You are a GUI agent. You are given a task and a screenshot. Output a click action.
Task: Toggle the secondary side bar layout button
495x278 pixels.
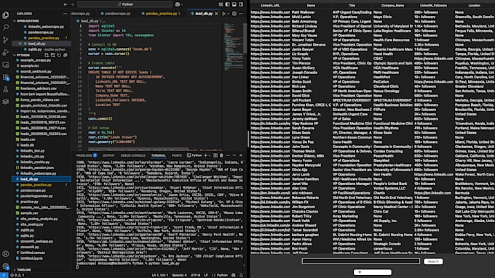coord(241,4)
